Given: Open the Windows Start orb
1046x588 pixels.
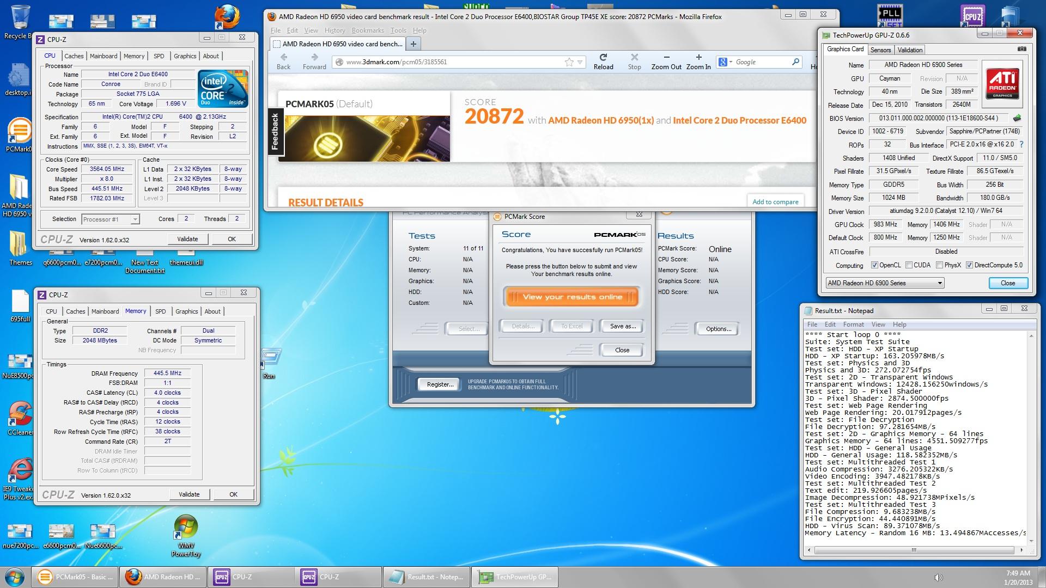Looking at the screenshot, I should [14, 577].
